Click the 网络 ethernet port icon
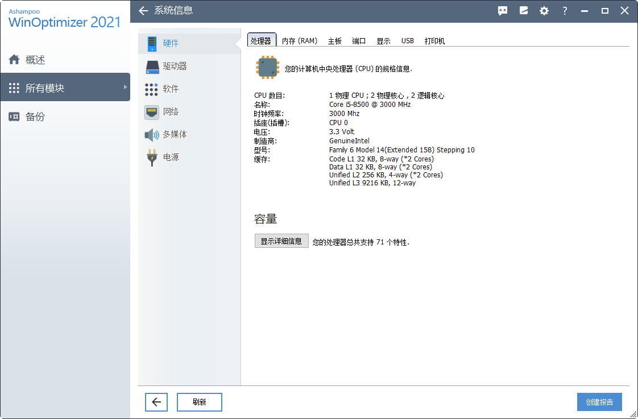This screenshot has height=419, width=638. pos(152,112)
